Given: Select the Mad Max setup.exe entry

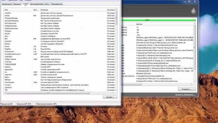Looking at the screenshot, I should click(158, 55).
